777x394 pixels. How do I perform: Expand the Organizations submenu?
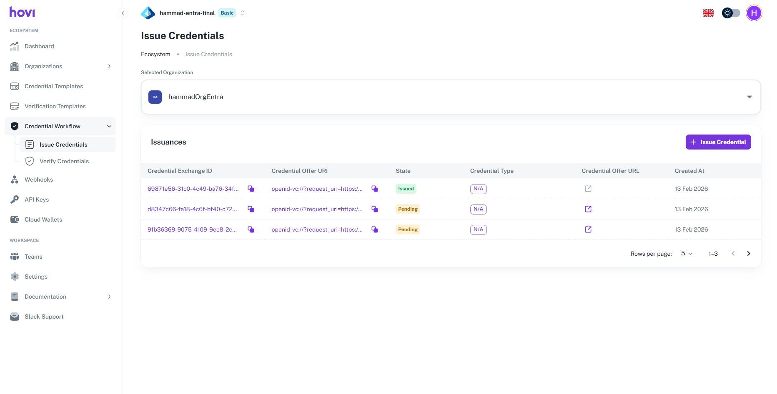109,66
